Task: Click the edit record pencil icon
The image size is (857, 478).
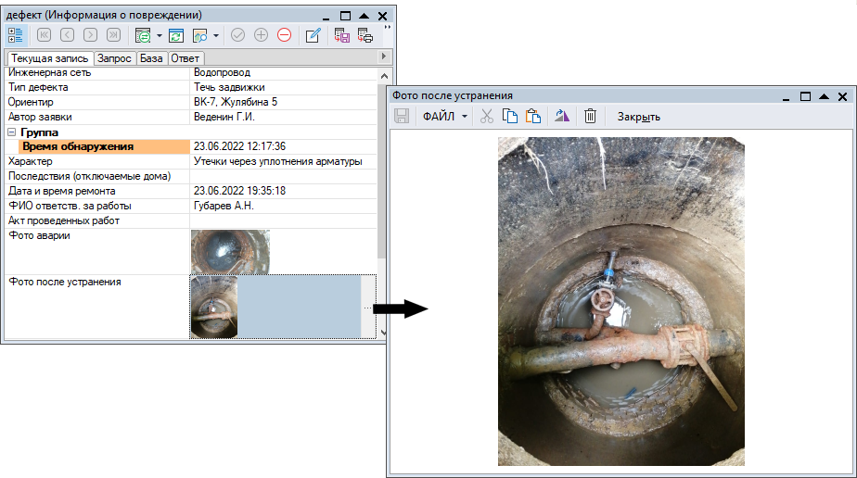Action: coord(313,35)
